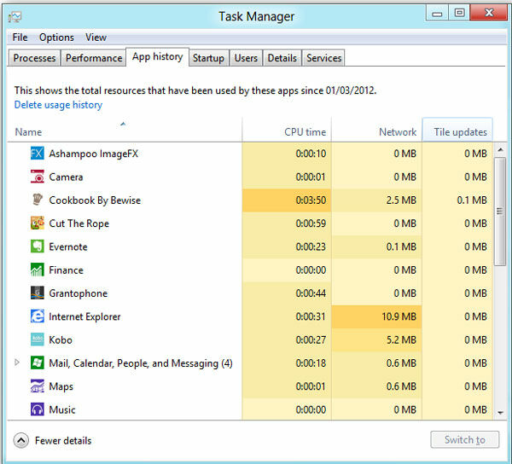Click Mail, Calendar, People, and Messaging (4) name
Viewport: 512px width, 464px height.
141,363
